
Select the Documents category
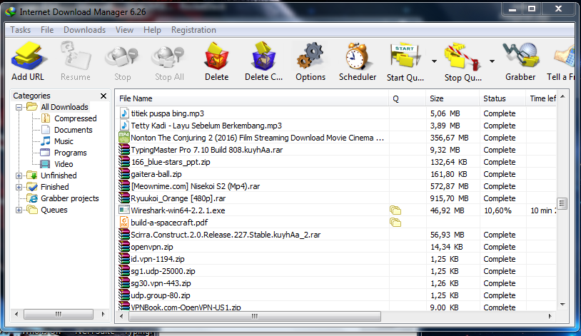[x=73, y=130]
